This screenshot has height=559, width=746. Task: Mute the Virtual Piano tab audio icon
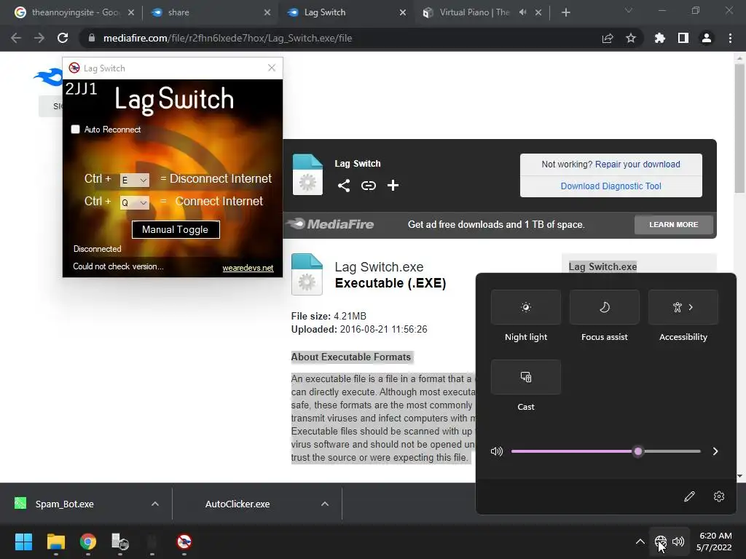click(x=522, y=12)
